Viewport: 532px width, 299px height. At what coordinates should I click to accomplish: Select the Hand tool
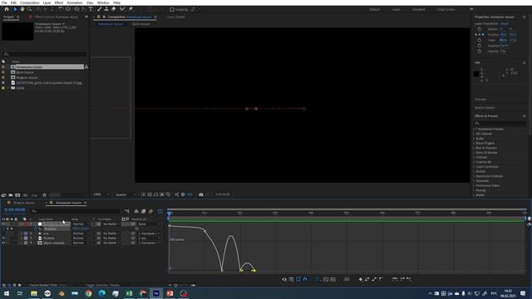(22, 9)
